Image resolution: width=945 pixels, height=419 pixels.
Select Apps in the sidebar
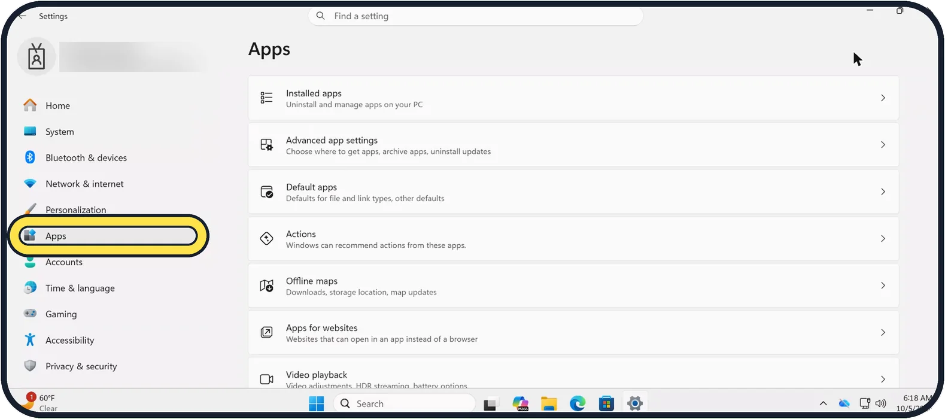pyautogui.click(x=108, y=236)
